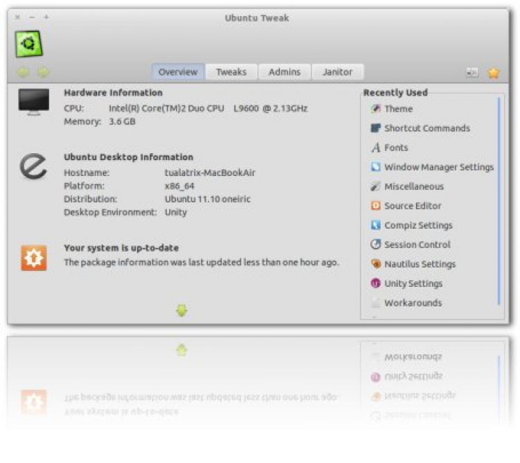Go forward with the right arrow button

[44, 72]
